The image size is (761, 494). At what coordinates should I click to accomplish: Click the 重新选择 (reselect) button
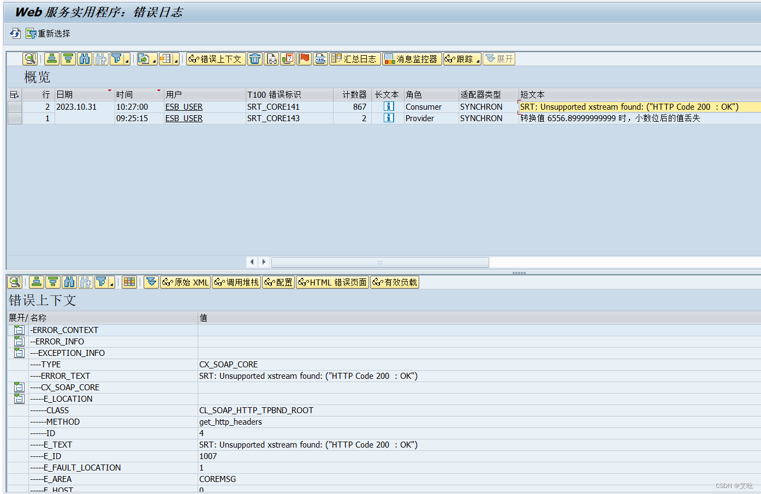[x=48, y=33]
